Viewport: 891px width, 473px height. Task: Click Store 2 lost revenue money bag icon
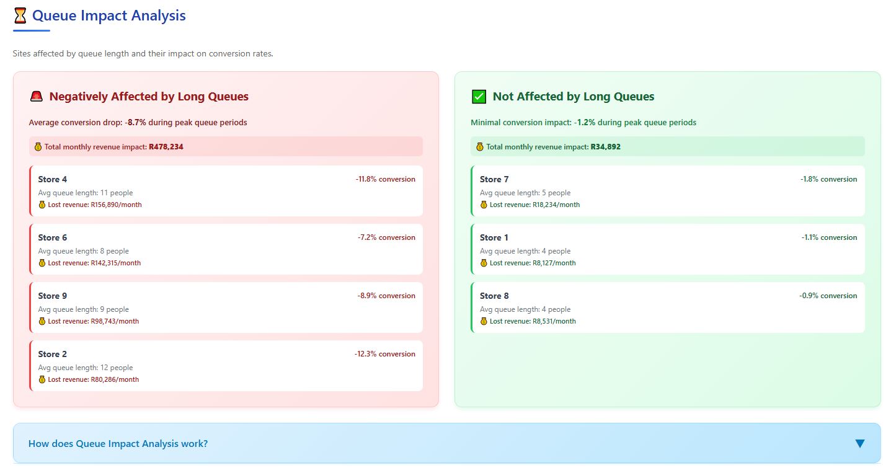pyautogui.click(x=42, y=379)
